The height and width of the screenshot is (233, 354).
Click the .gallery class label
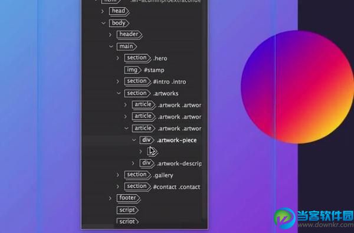pyautogui.click(x=163, y=175)
